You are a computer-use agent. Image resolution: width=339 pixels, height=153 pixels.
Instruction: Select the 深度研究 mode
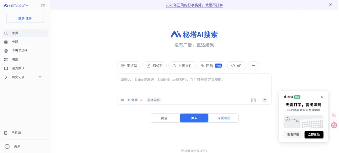click(x=223, y=118)
